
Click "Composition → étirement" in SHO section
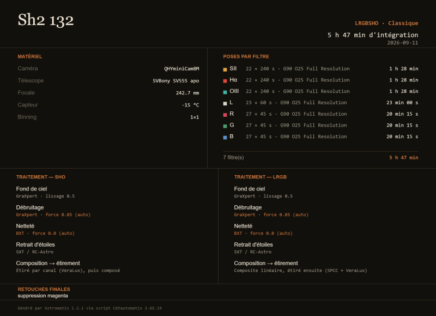(48, 263)
